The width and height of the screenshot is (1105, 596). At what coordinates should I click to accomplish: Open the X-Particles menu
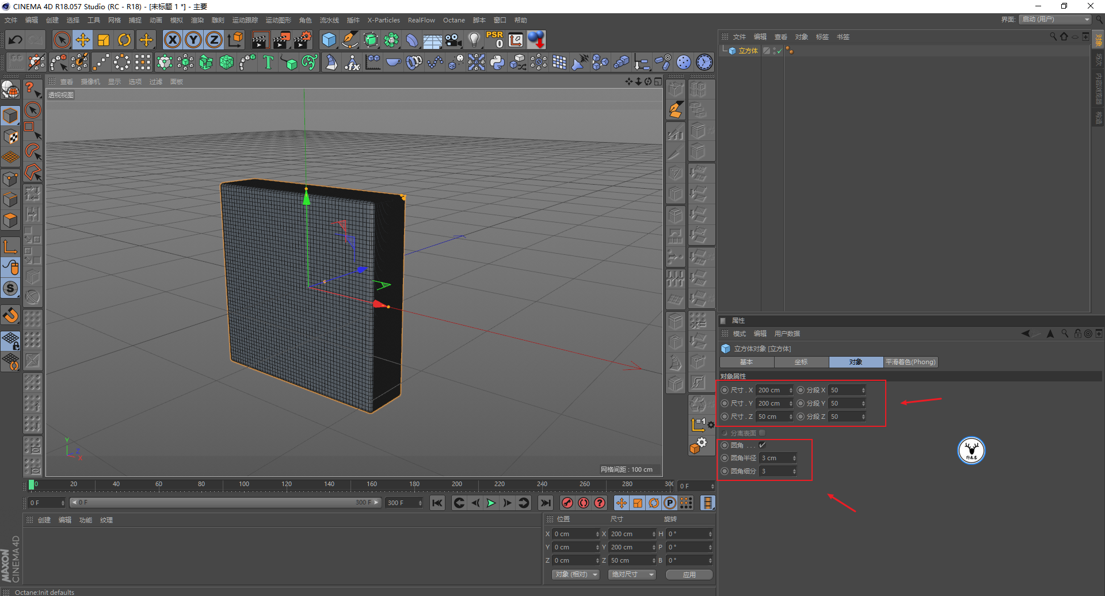(383, 20)
